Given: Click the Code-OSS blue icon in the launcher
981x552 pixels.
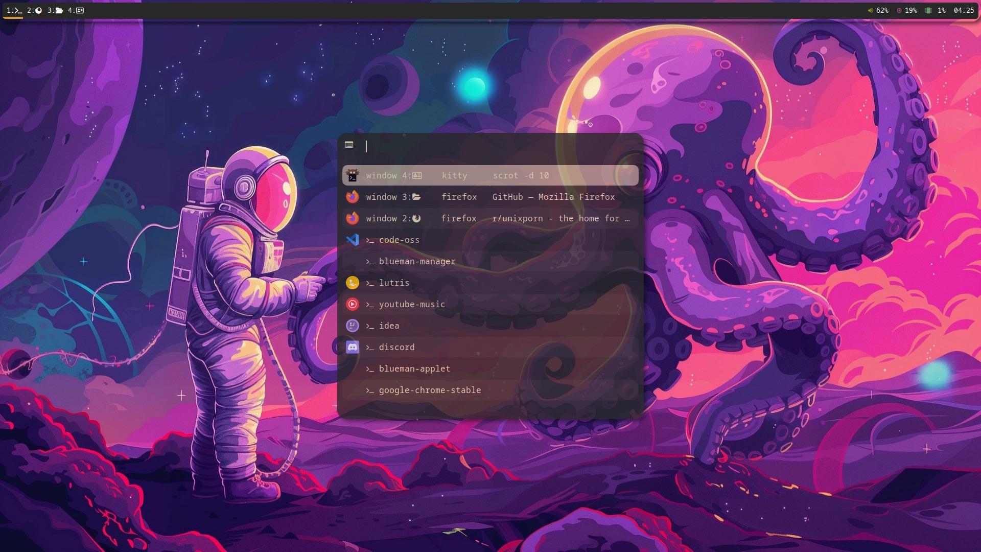Looking at the screenshot, I should (353, 240).
